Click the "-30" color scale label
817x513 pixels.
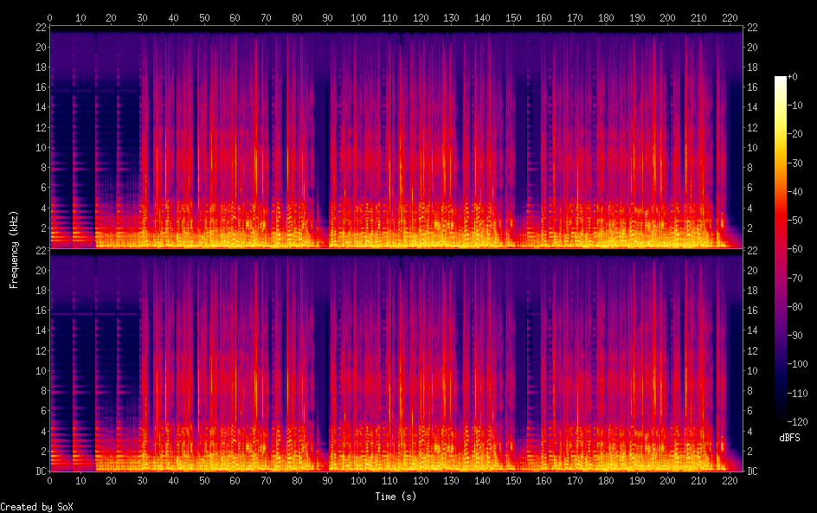(794, 163)
